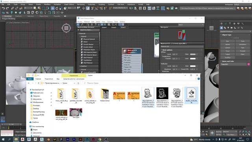The image size is (252, 142).
Task: Activate the Select and Scale tool
Action: (x=61, y=8)
